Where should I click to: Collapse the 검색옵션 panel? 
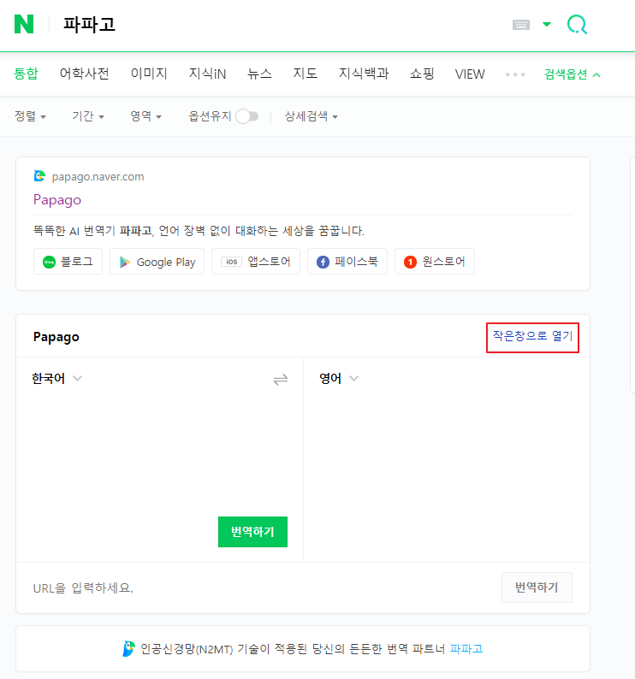[573, 74]
